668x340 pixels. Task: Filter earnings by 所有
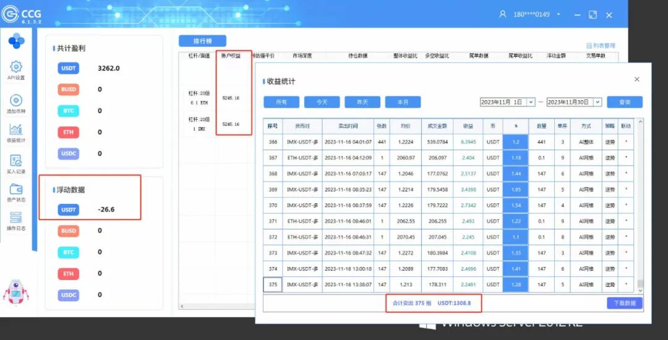pos(281,102)
